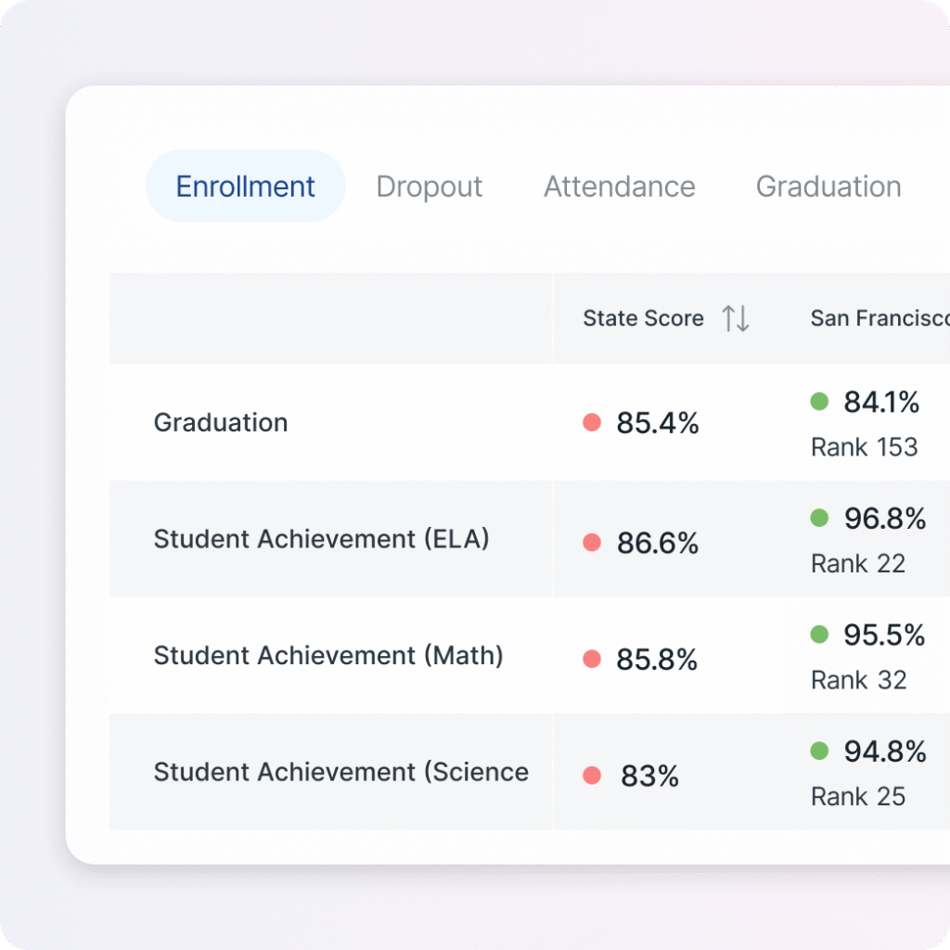Click red dot beside Graduation state score

(x=592, y=423)
